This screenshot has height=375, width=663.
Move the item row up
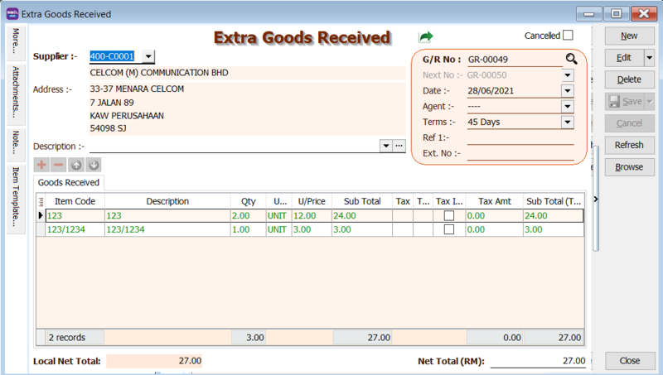(x=77, y=165)
